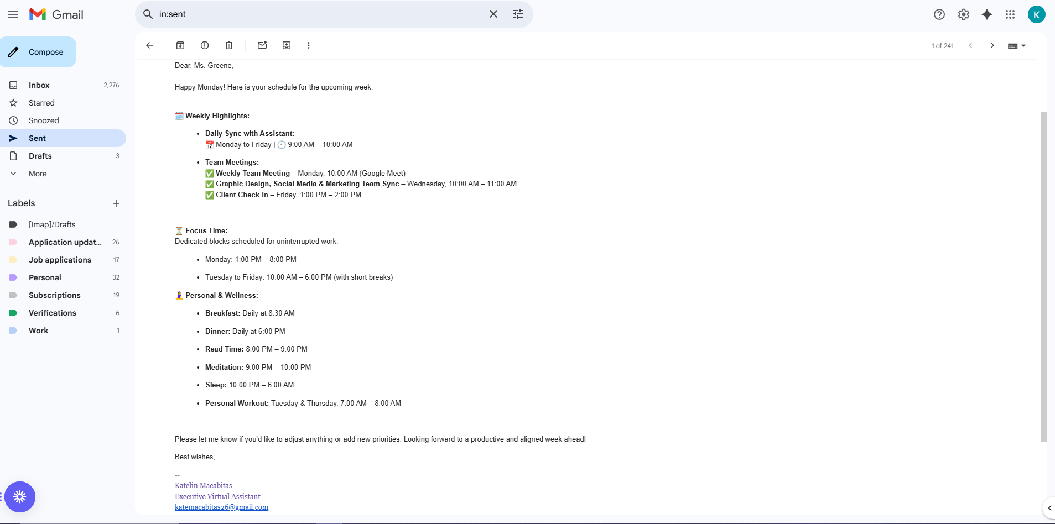Open the Settings gear icon

pyautogui.click(x=964, y=14)
